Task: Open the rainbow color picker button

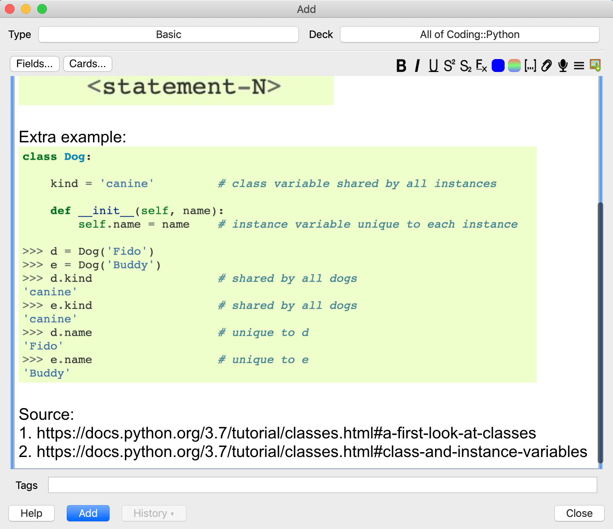Action: click(514, 66)
